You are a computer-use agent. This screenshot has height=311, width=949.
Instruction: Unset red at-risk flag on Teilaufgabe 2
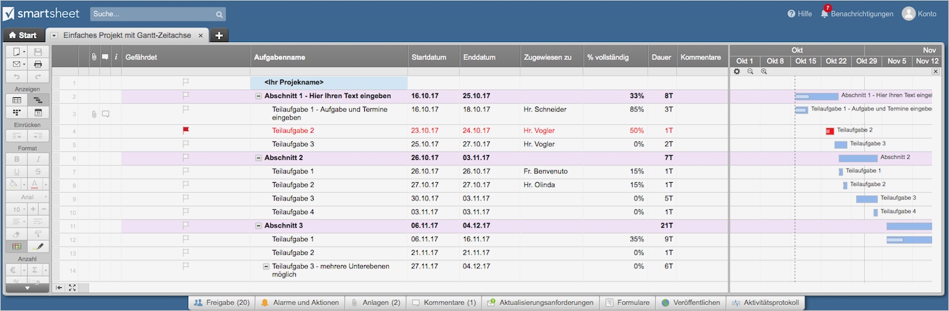tap(185, 130)
